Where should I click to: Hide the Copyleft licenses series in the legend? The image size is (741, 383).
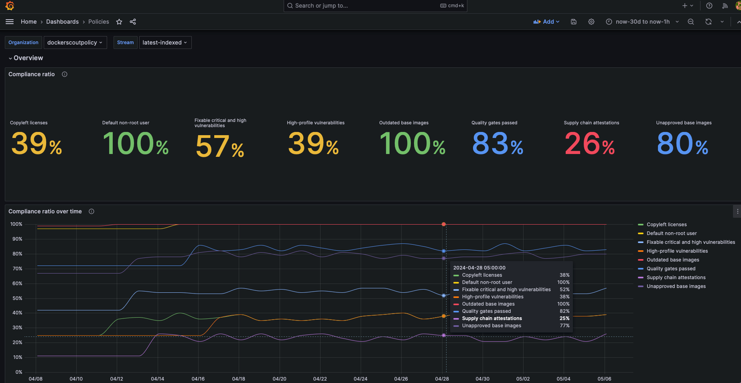667,224
